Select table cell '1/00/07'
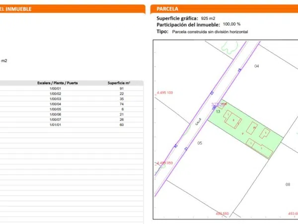 pyautogui.click(x=55, y=119)
